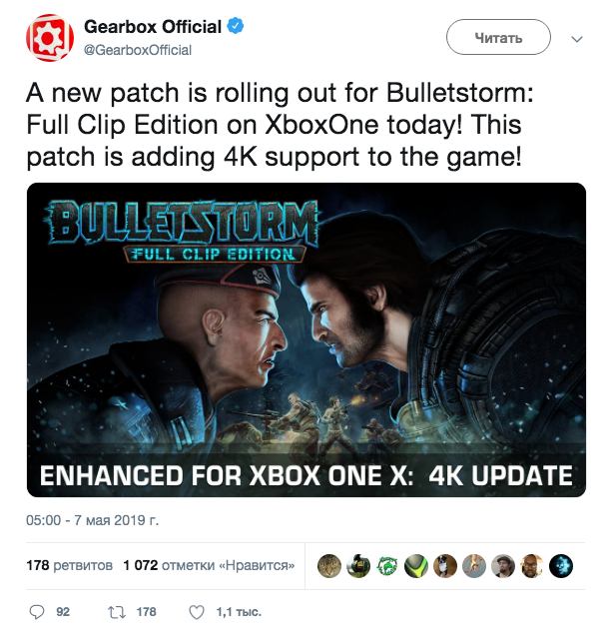Expand the tweet options chevron
Viewport: 615px width, 634px height.
click(x=577, y=39)
